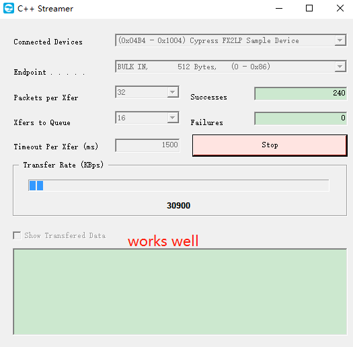
Task: Click the Show Transfered Data label
Action: (65, 235)
